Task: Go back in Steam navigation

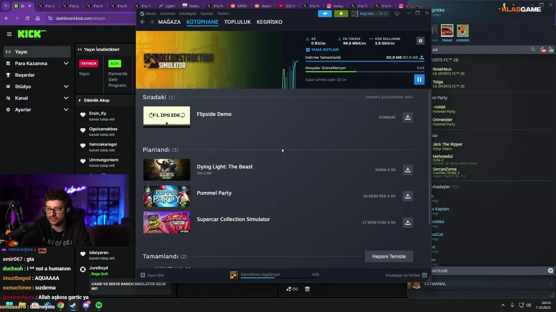Action: pos(142,22)
